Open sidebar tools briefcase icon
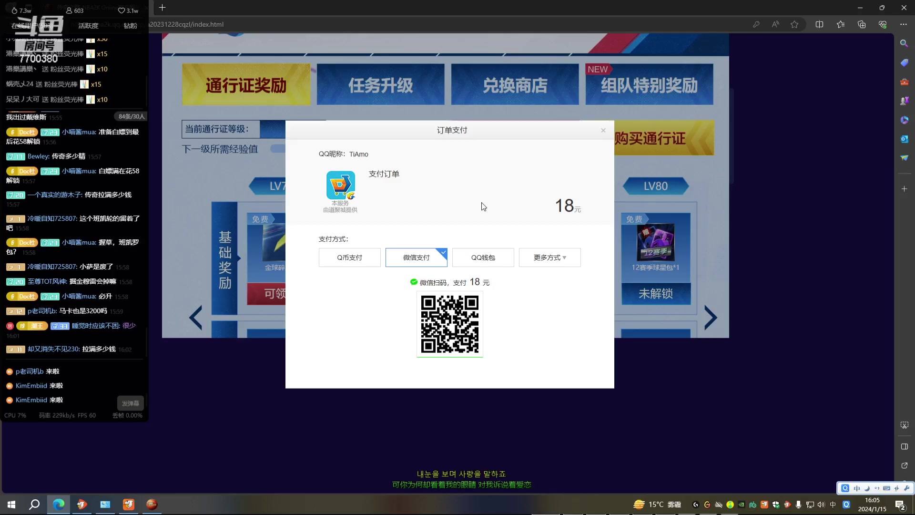Viewport: 915px width, 515px height. pos(904,82)
